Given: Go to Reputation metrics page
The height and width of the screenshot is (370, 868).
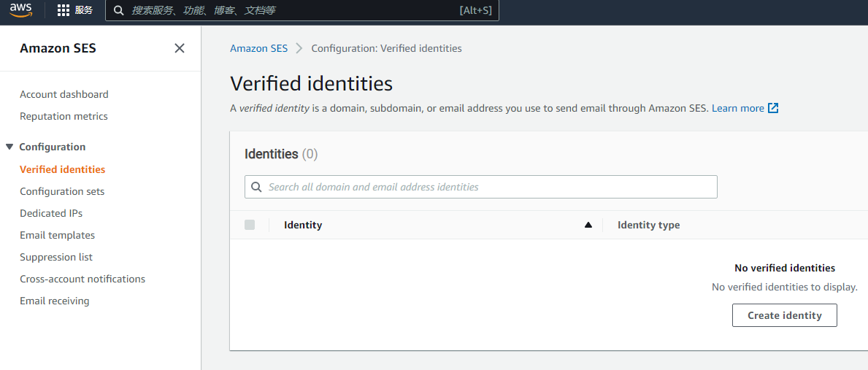Looking at the screenshot, I should click(64, 116).
